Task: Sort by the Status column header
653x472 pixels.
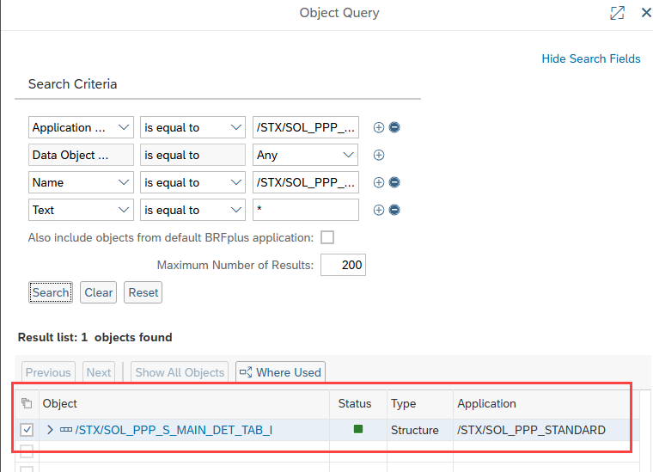Action: [x=355, y=403]
